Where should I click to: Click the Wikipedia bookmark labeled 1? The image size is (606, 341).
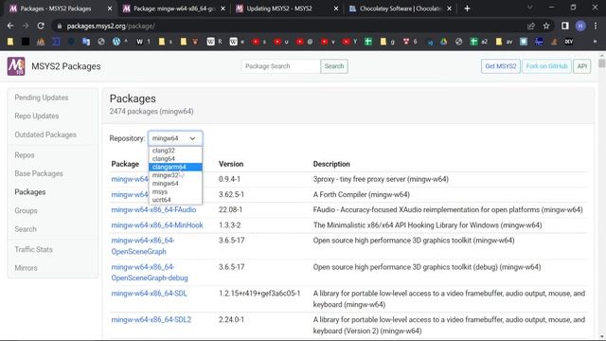[x=143, y=42]
